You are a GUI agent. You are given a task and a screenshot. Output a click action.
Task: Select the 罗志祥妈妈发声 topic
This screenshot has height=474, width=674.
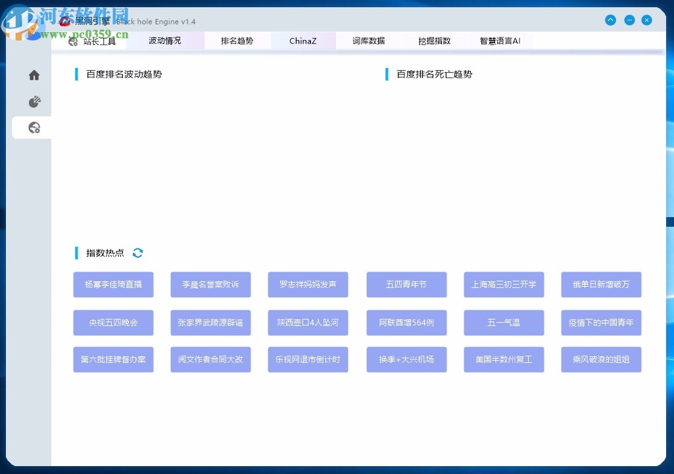pyautogui.click(x=308, y=285)
